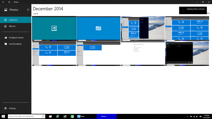
Task: Open thumbnail showing full grid of blue tiles
Action: [x=187, y=29]
